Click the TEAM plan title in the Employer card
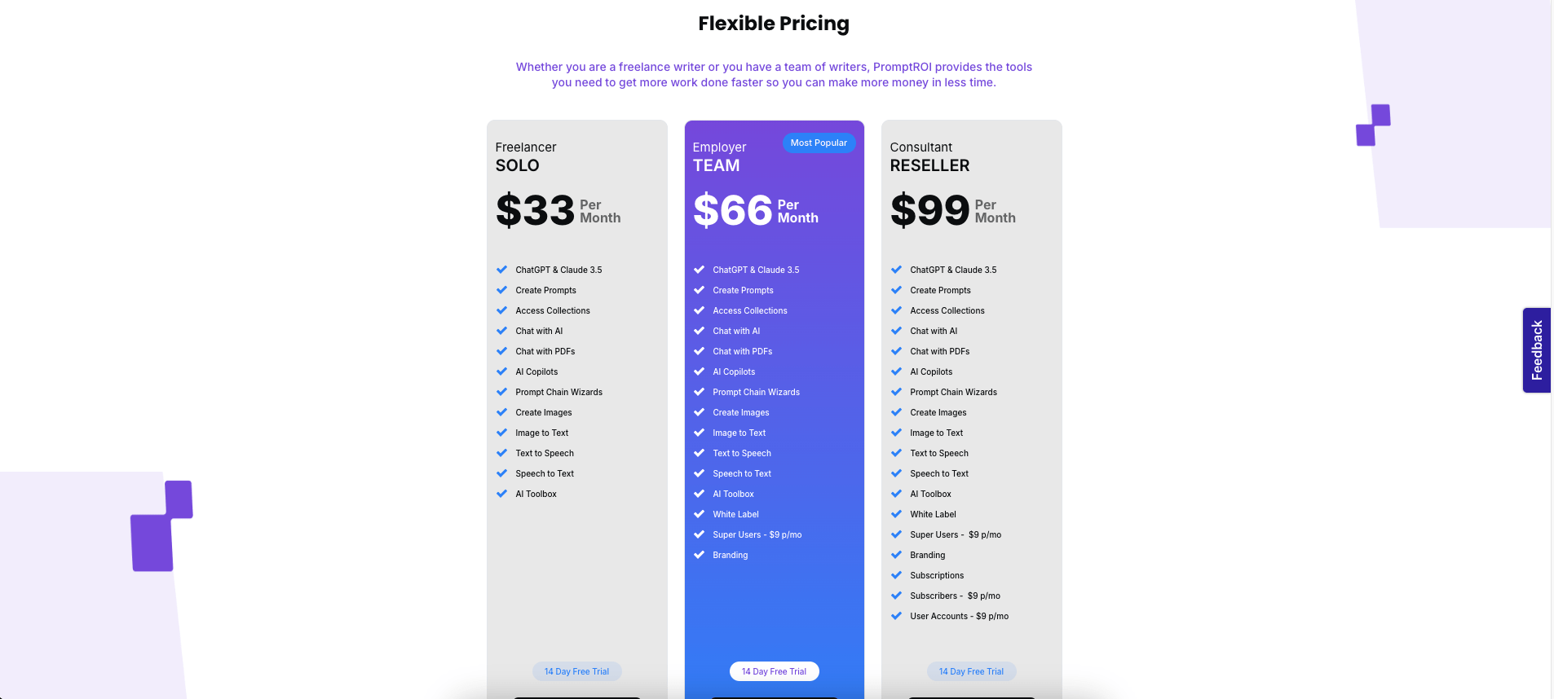The image size is (1554, 699). pos(716,165)
